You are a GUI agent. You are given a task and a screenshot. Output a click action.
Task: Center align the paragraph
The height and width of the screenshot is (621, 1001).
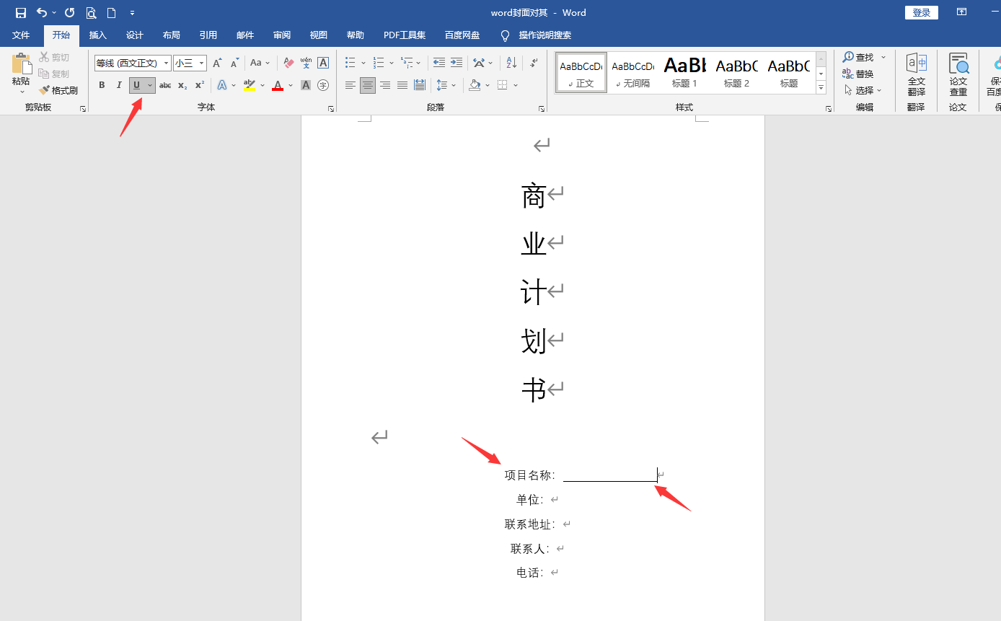[x=368, y=85]
